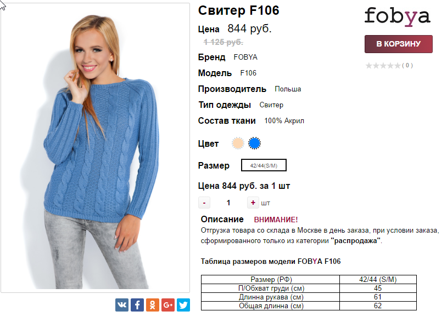
Task: Select the blue color swatch
Action: pos(254,143)
